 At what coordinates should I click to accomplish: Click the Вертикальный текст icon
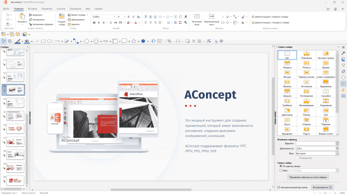pyautogui.click(x=212, y=16)
